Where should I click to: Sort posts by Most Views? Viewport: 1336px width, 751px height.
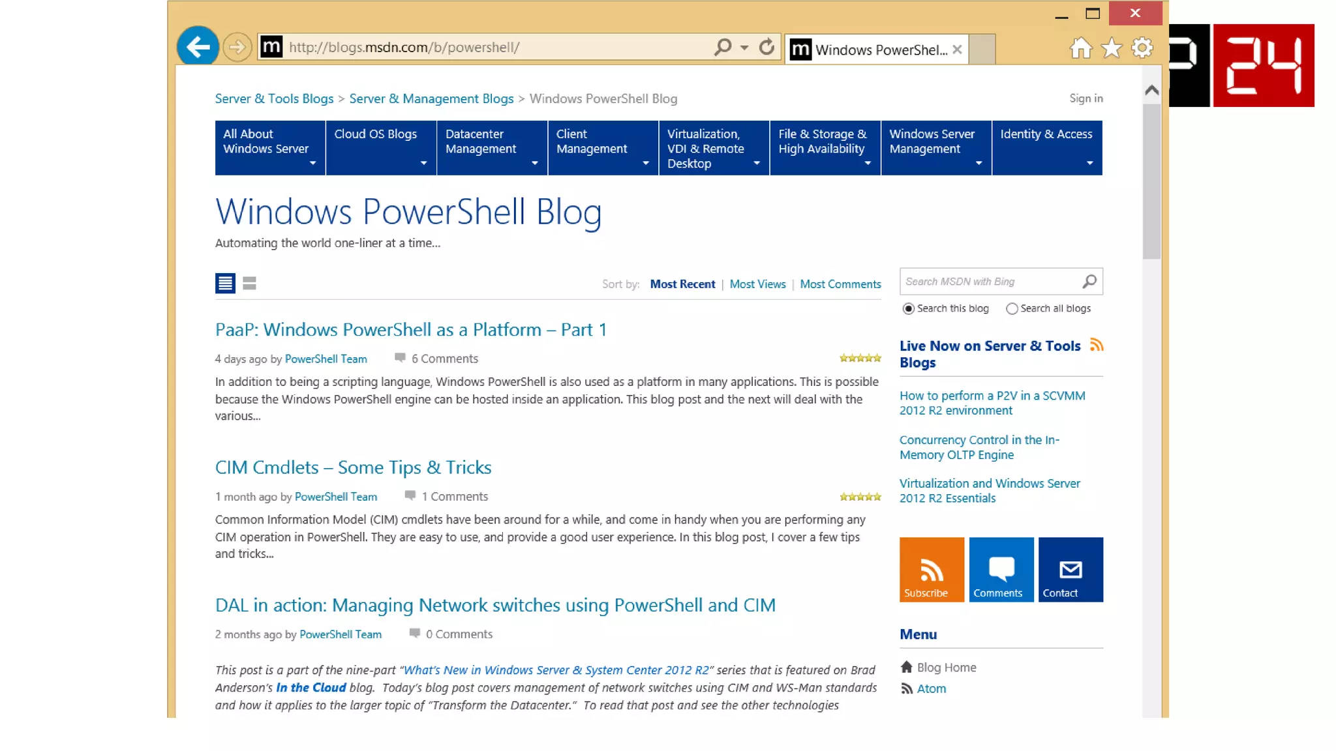[x=757, y=284]
